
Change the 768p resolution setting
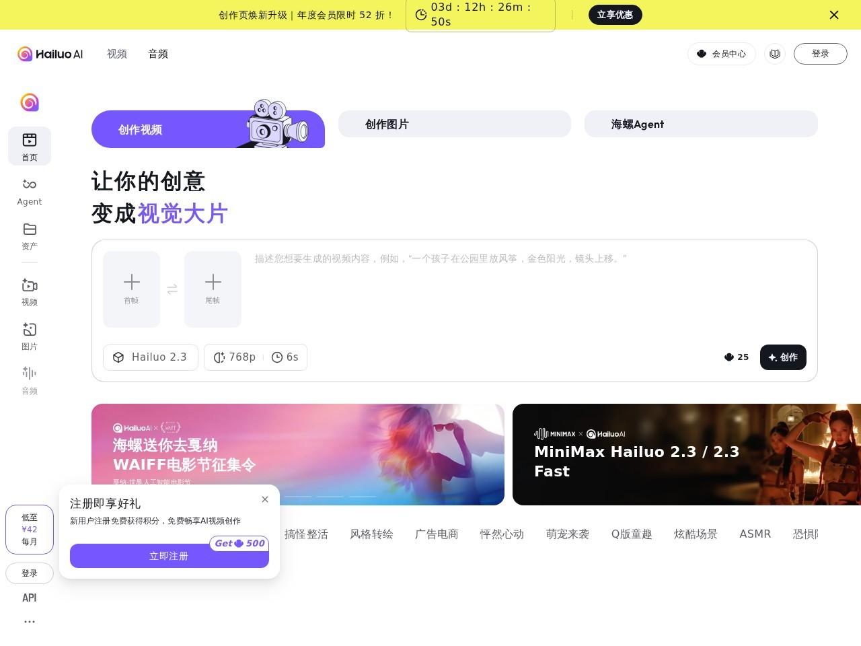point(235,357)
